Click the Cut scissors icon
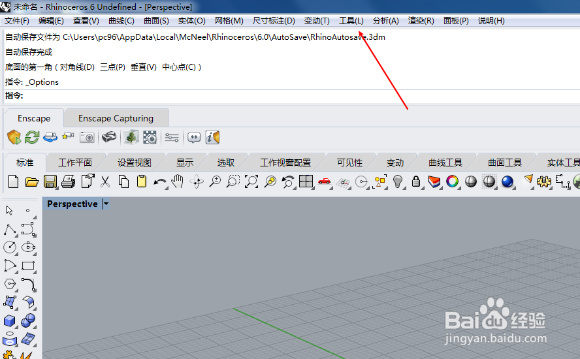 coord(105,181)
